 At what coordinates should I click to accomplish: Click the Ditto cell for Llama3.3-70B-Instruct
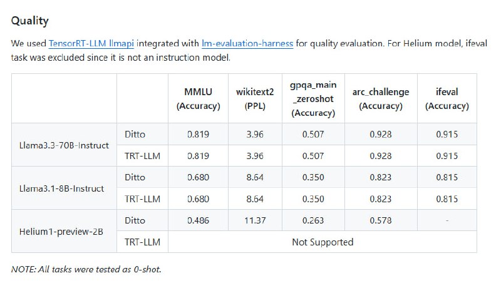135,134
